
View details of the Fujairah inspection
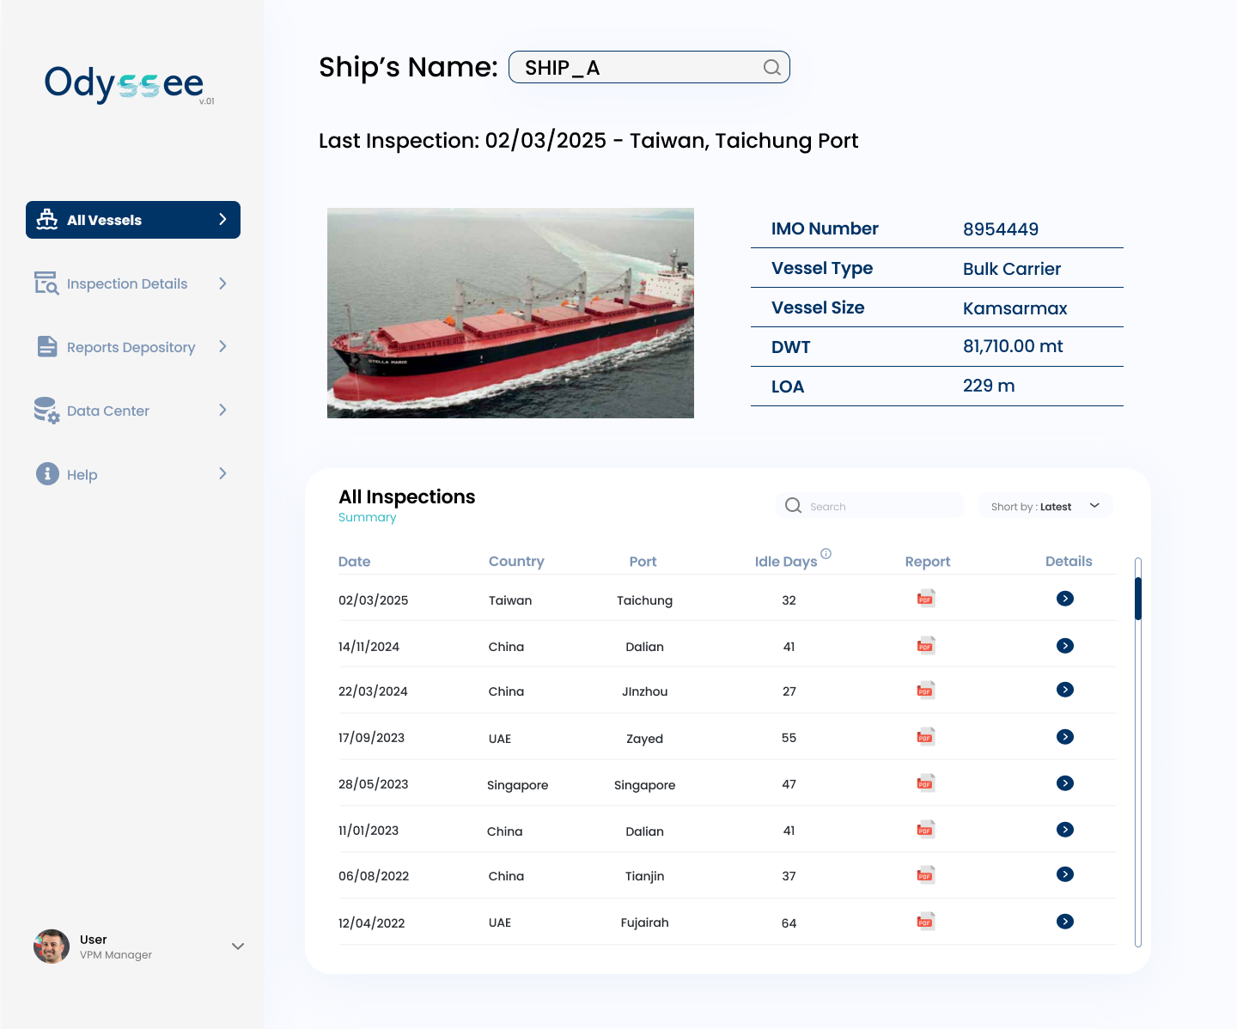[x=1065, y=922]
